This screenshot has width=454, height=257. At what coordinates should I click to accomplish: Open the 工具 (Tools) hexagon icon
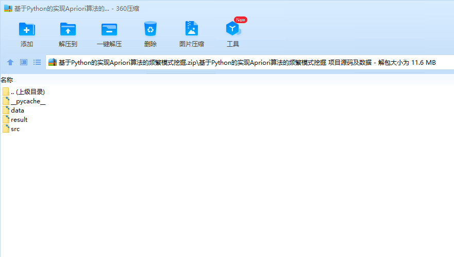click(233, 29)
